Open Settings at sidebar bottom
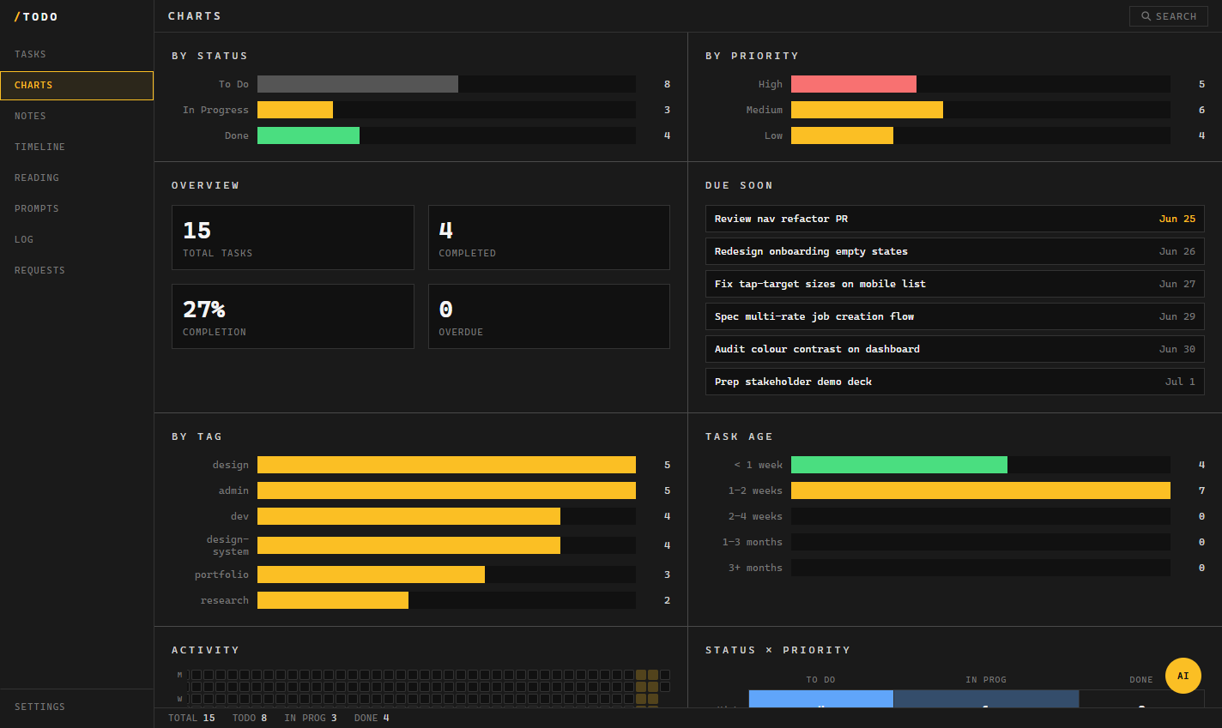The image size is (1222, 728). coord(76,707)
